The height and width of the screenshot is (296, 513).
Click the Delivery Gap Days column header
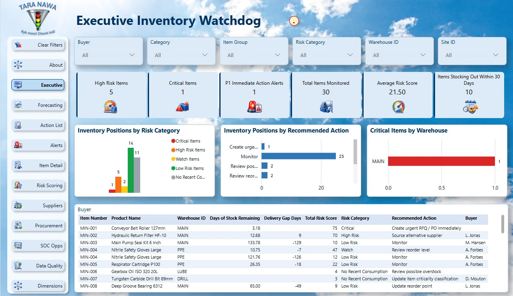(282, 218)
